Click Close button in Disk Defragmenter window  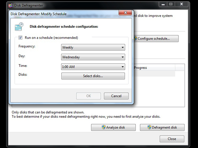(x=172, y=139)
